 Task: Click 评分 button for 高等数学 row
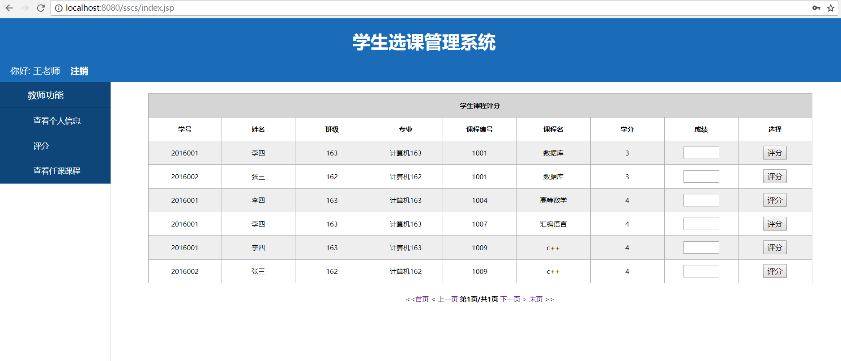pos(775,200)
